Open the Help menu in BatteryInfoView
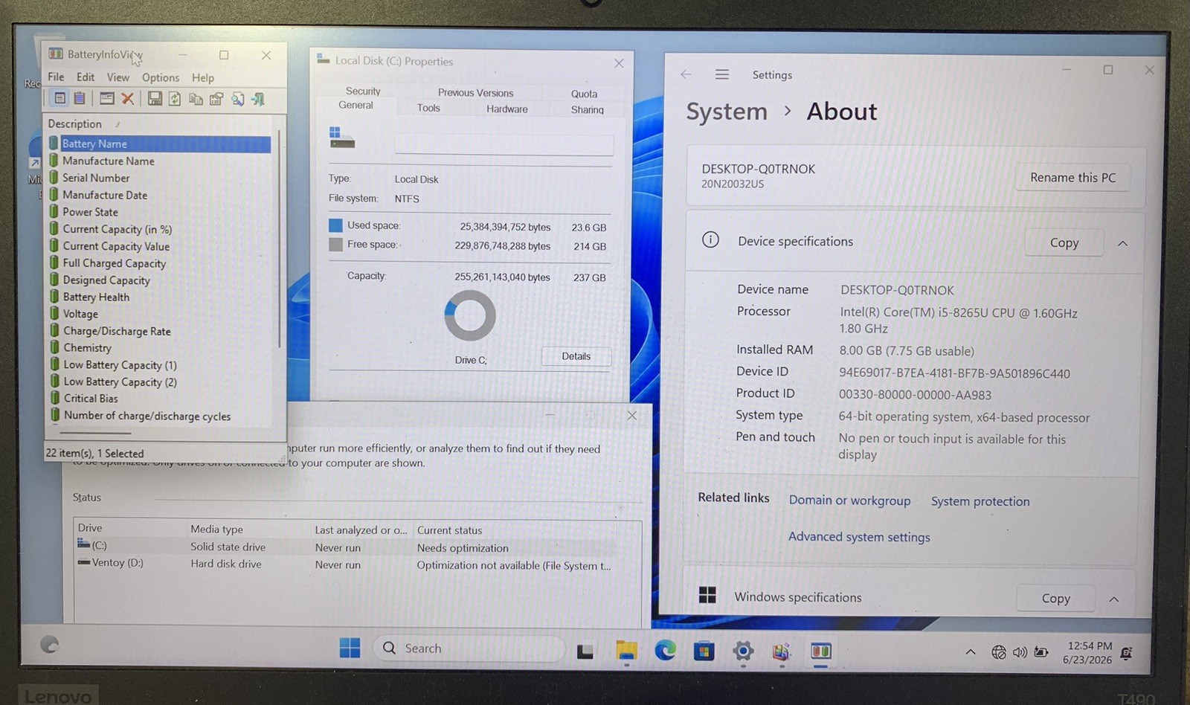Screen dimensions: 1190x705 (x=203, y=77)
